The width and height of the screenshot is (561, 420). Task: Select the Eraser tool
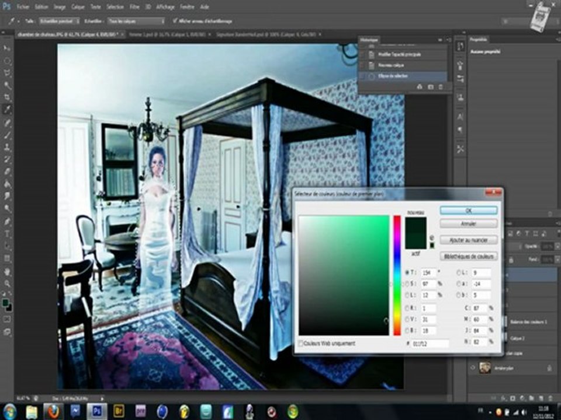[x=7, y=171]
